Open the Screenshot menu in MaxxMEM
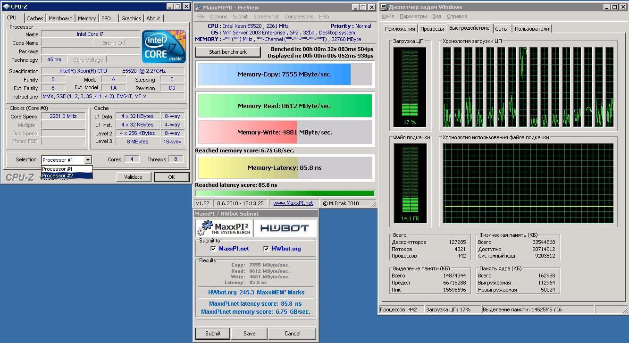 click(x=266, y=17)
